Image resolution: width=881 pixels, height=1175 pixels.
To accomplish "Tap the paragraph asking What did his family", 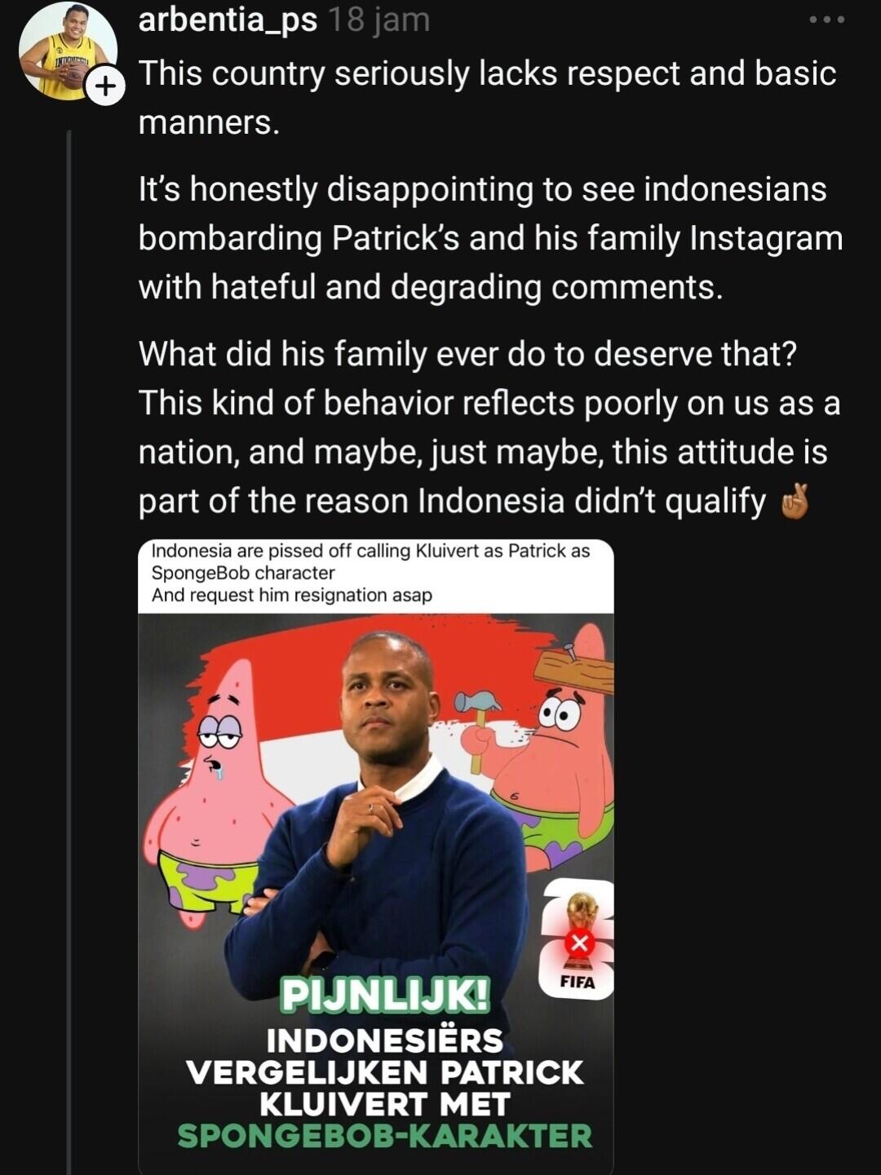I will 489,427.
